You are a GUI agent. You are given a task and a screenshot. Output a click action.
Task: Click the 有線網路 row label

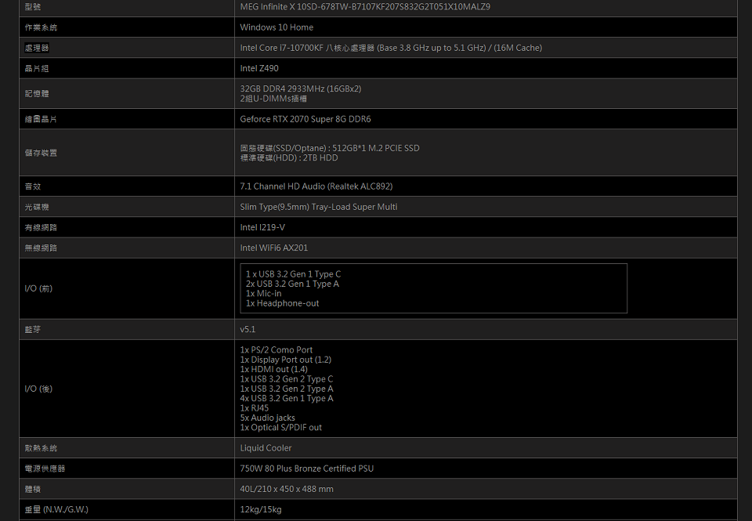point(41,227)
